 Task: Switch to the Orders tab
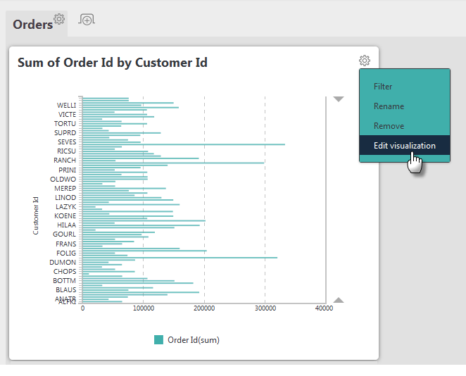coord(32,25)
